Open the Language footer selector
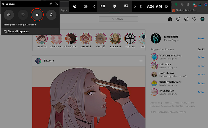 (x=190, y=106)
